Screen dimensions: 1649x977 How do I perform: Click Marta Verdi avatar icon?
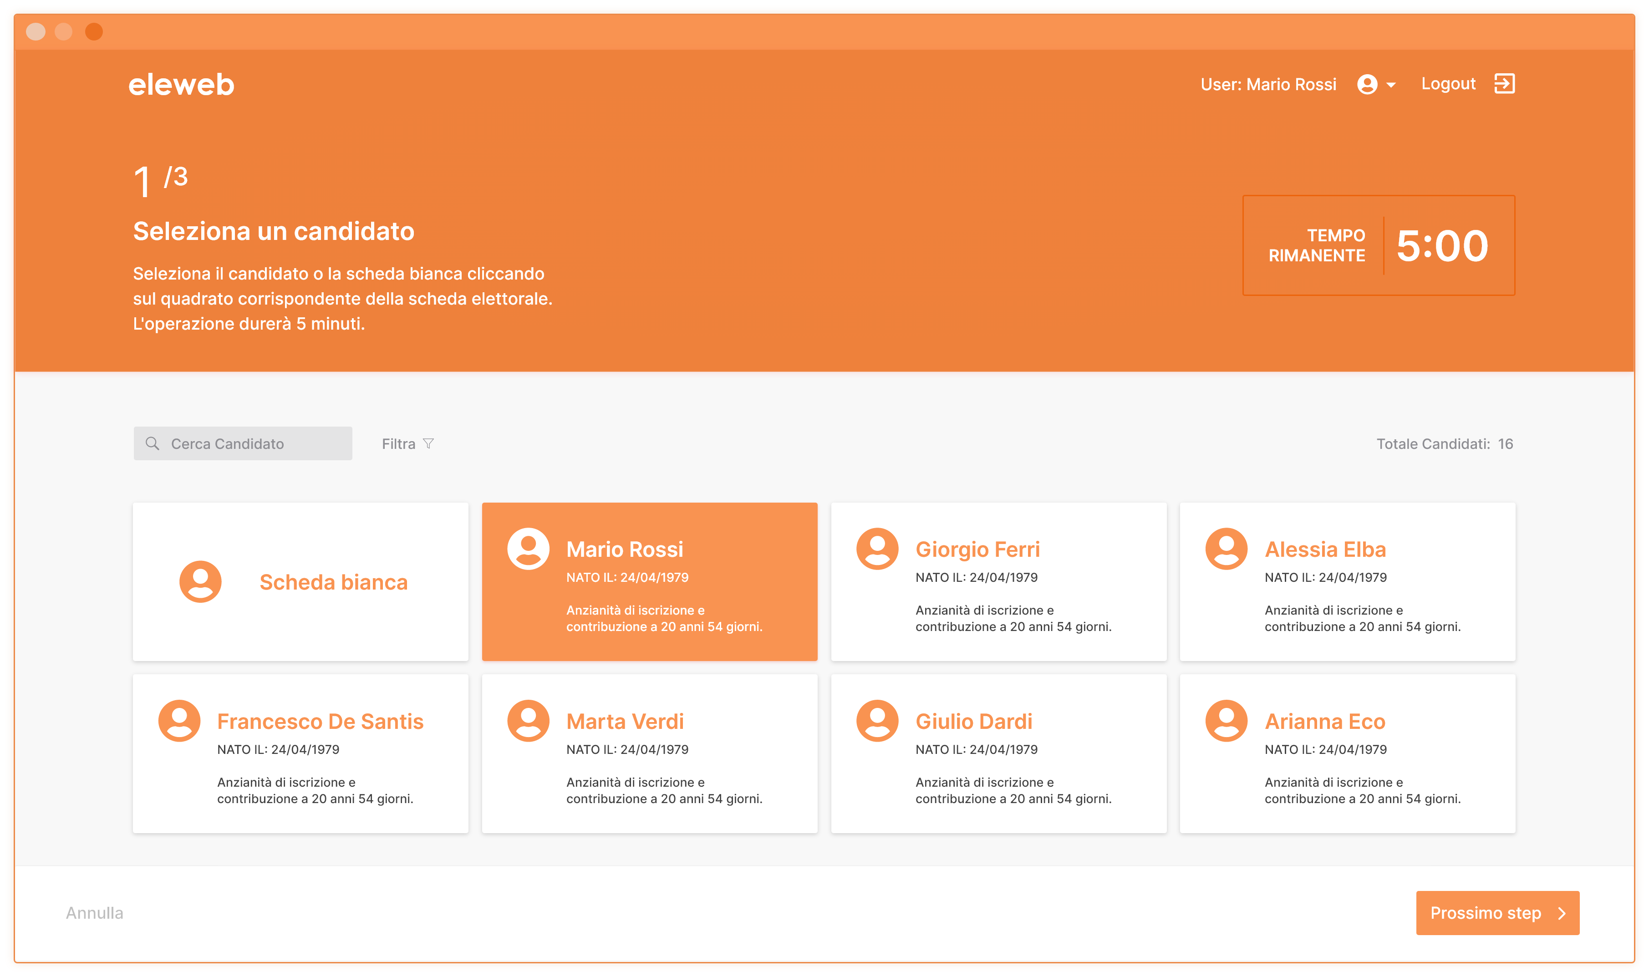point(528,720)
